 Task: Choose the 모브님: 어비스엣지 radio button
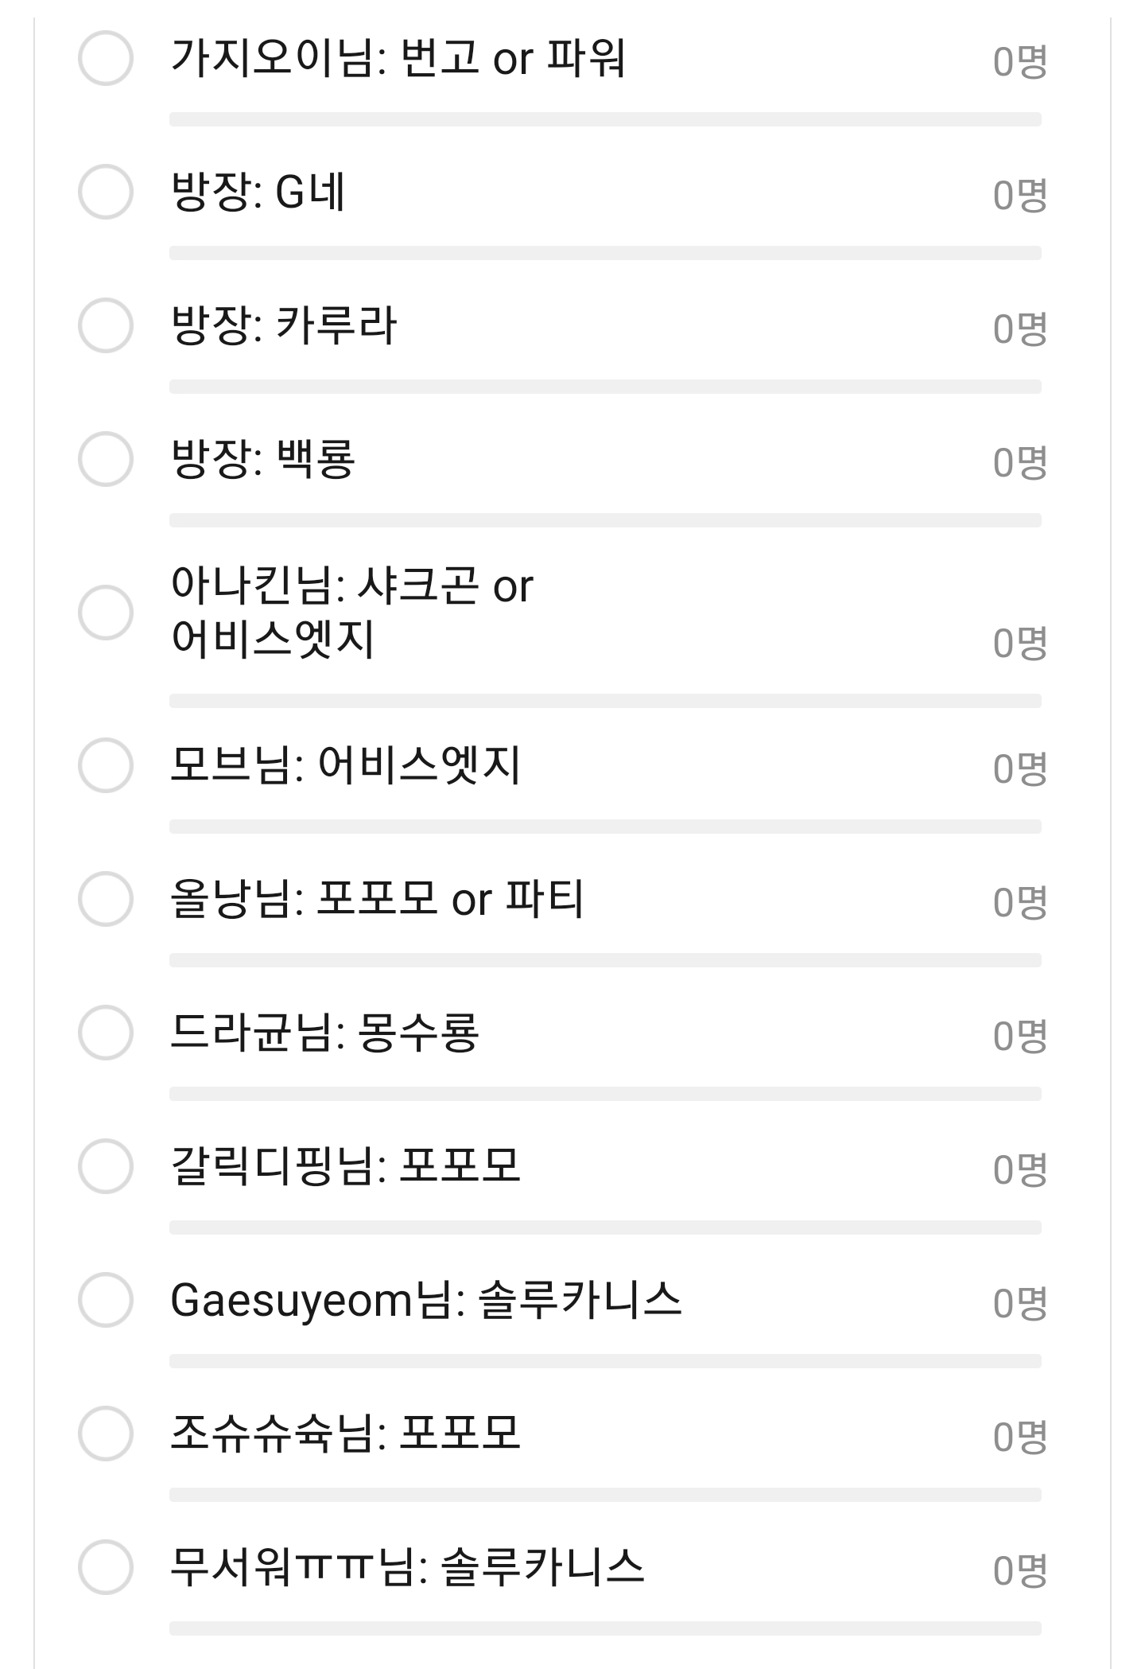pos(106,765)
